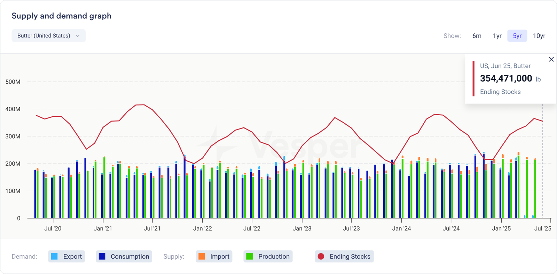The height and width of the screenshot is (274, 557).
Task: Click the Jul '21 x-axis label
Action: pyautogui.click(x=152, y=229)
